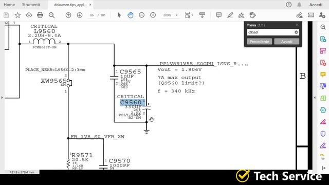Select the arrow selection tool
329x185 pixels.
click(119, 15)
